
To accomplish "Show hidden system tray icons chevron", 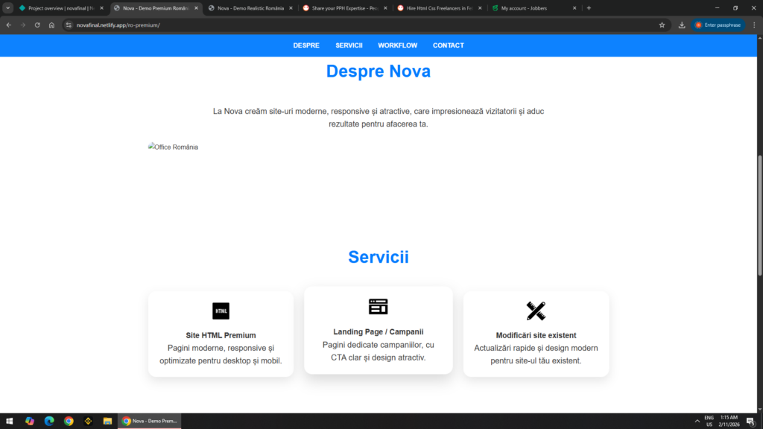I will click(x=697, y=421).
